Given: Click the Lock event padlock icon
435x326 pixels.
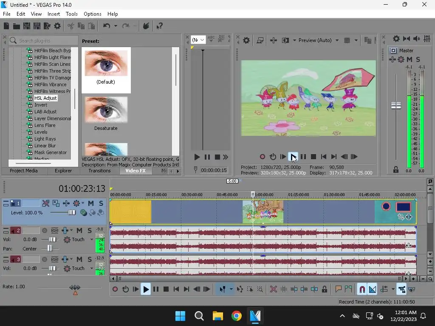Looking at the screenshot, I should 324,289.
